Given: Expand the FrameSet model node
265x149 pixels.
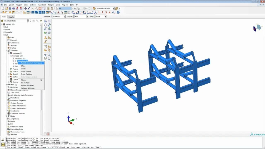Looking at the screenshot, I should tap(4, 32).
